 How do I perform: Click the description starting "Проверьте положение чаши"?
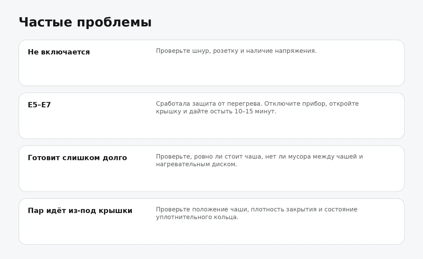(x=256, y=213)
